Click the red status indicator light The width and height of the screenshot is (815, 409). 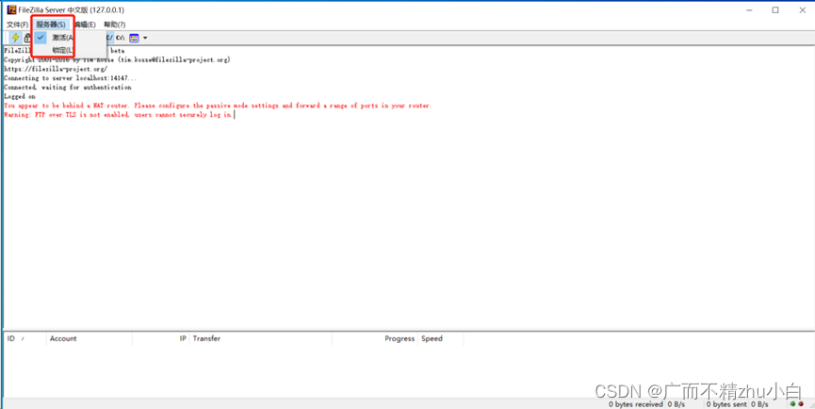(799, 403)
